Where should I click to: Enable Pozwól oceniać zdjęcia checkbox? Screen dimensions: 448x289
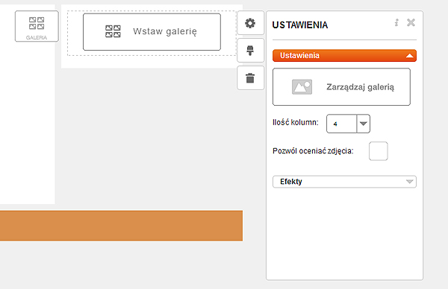click(x=379, y=151)
